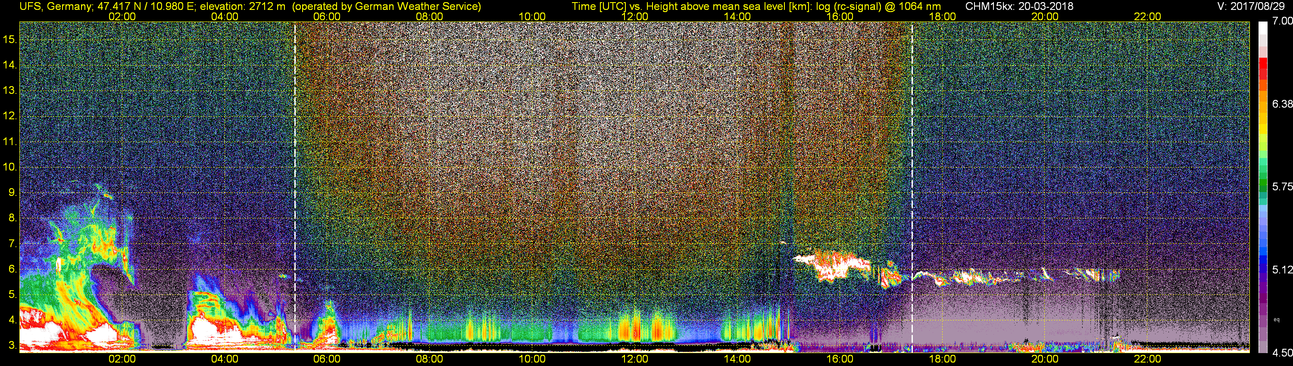Click the "16:00" label on the bottom time axis
The width and height of the screenshot is (1293, 366).
click(x=840, y=359)
